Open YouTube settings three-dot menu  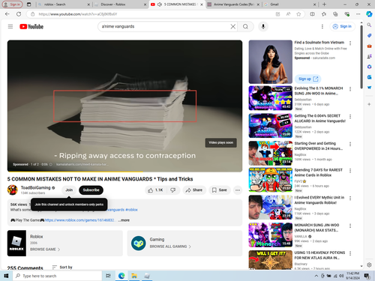pyautogui.click(x=322, y=26)
